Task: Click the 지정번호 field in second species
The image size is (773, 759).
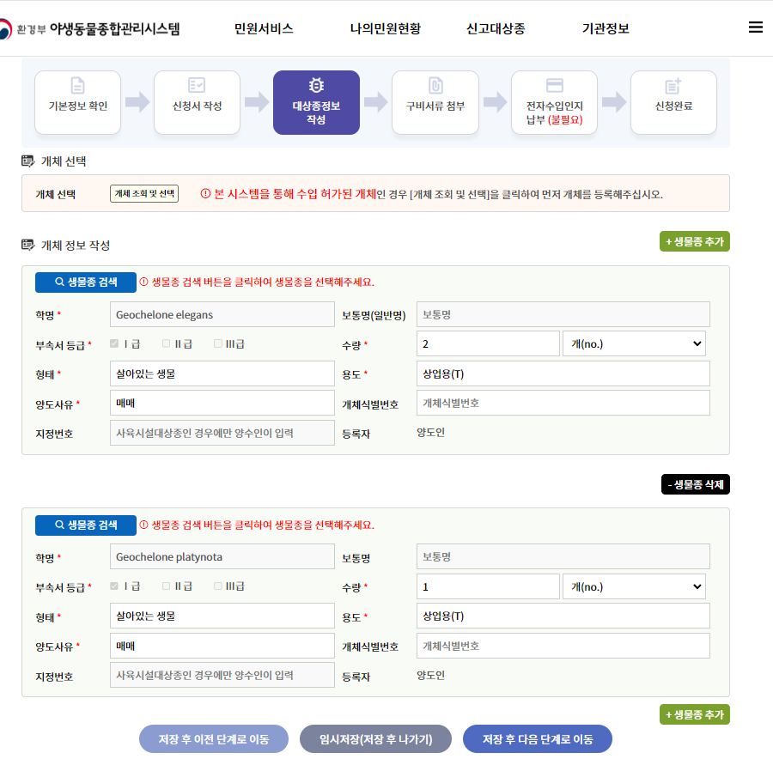Action: coord(222,675)
